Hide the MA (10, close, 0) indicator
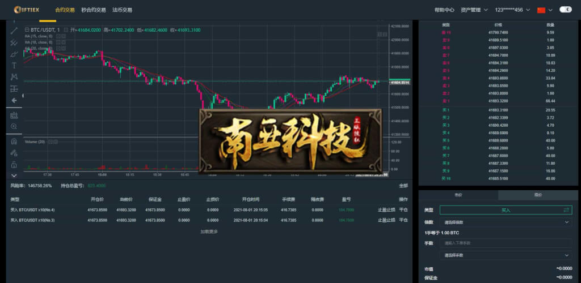This screenshot has height=283, width=581. click(x=58, y=42)
